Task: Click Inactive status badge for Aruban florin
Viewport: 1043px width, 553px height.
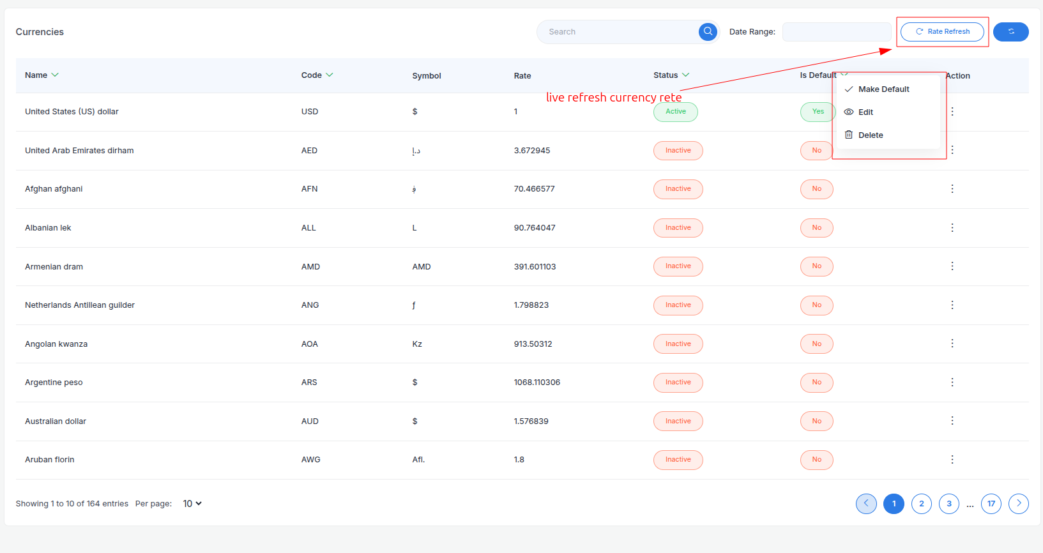Action: (x=678, y=460)
